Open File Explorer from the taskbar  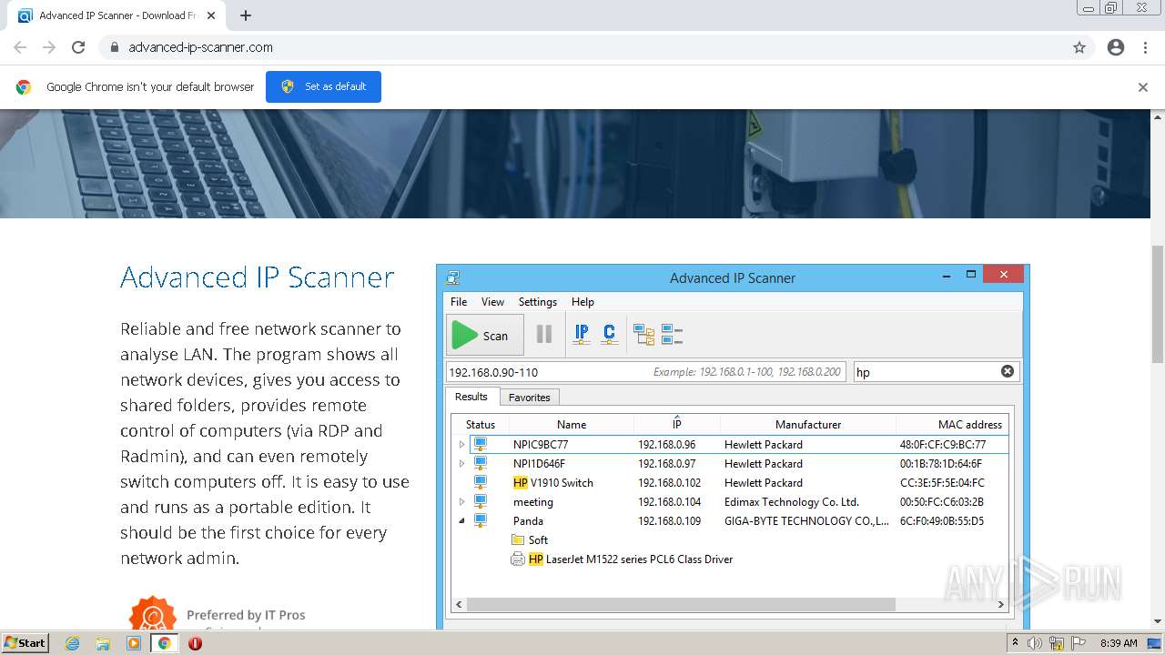(103, 643)
